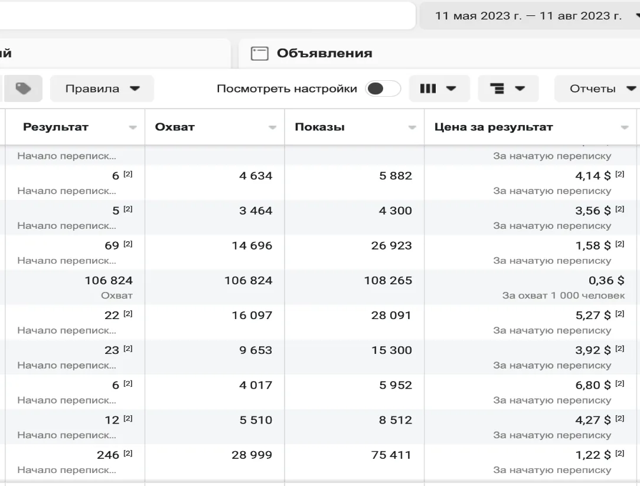Viewport: 640px width, 486px height.
Task: Expand the Результат column header menu
Action: pos(133,127)
